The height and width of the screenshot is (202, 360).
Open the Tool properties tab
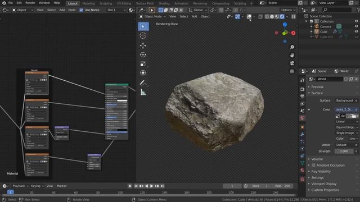tap(303, 80)
